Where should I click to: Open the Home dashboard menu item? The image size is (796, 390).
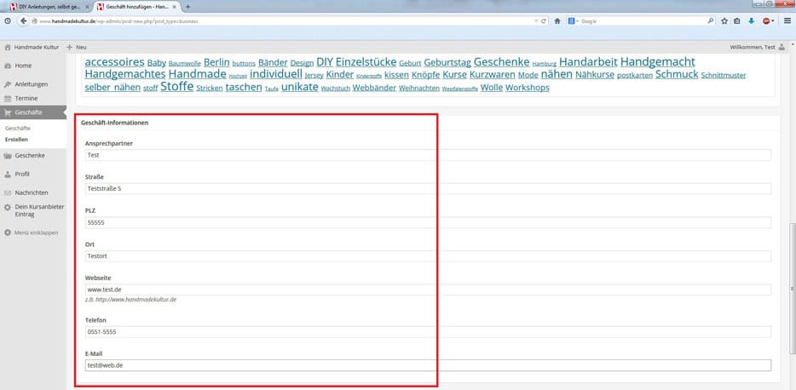click(23, 66)
